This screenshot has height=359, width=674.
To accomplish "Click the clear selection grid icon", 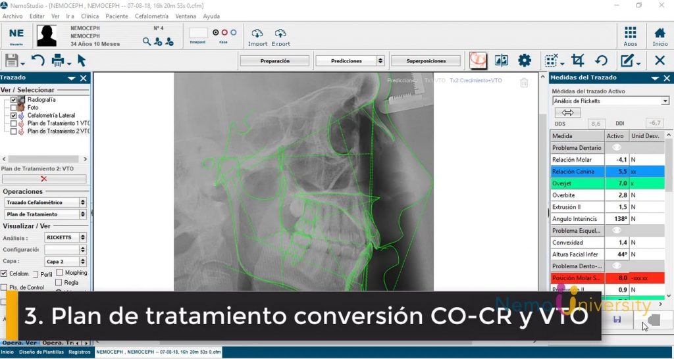I will pyautogui.click(x=551, y=60).
